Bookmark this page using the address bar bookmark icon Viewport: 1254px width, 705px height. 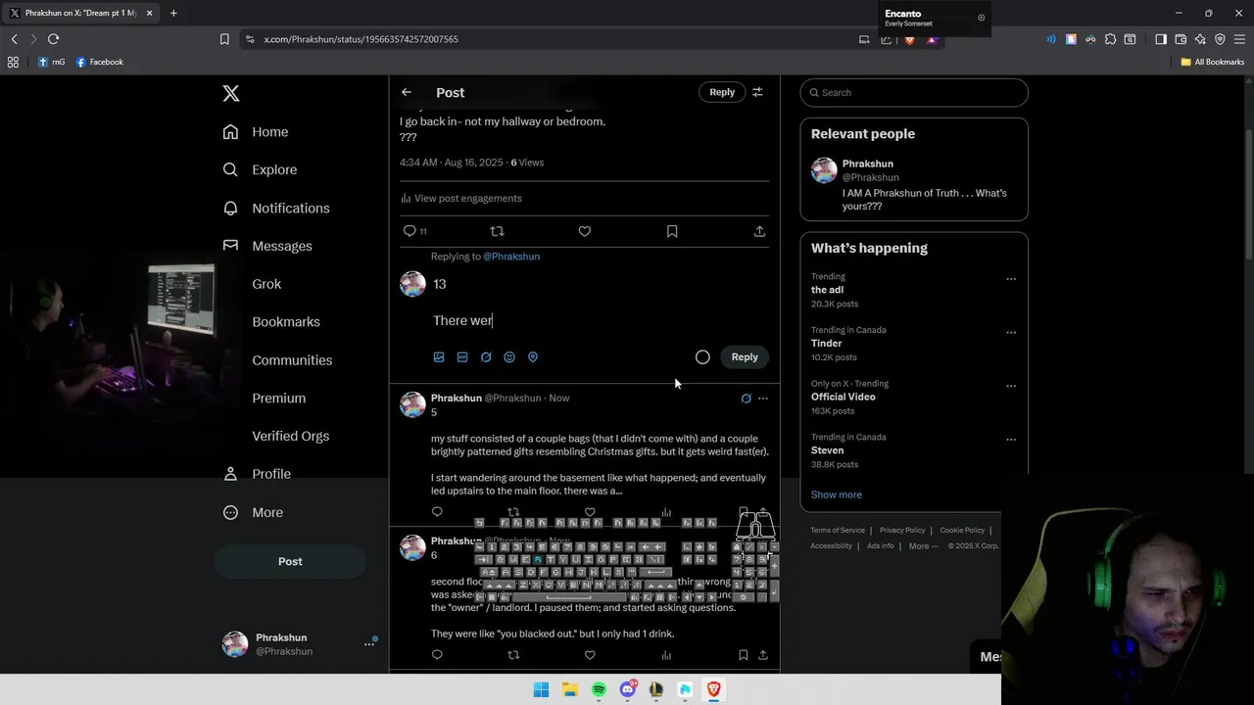tap(224, 39)
